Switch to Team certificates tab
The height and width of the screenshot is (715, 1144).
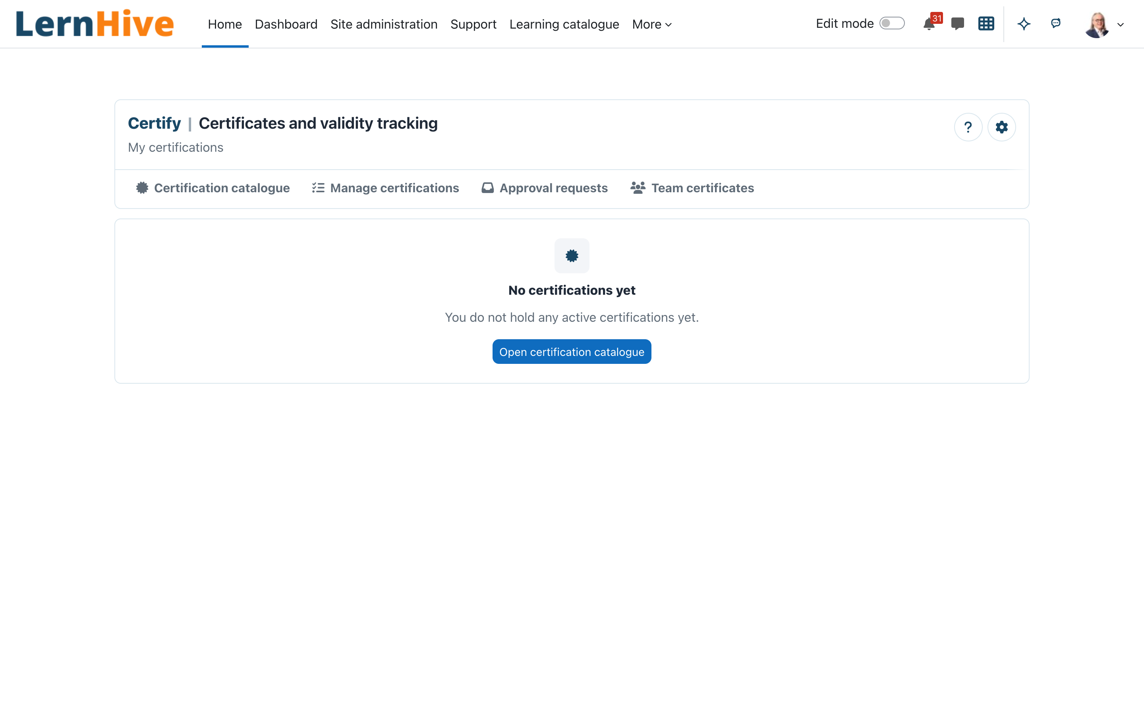[x=692, y=188]
